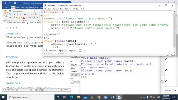
Task: Toggle Bold formatting in Word
Action: coord(14,14)
